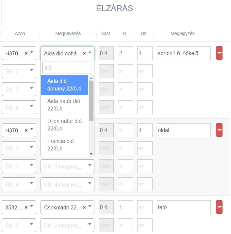The width and height of the screenshot is (231, 234).
Task: Click the 'tető' note input field
Action: (x=184, y=207)
